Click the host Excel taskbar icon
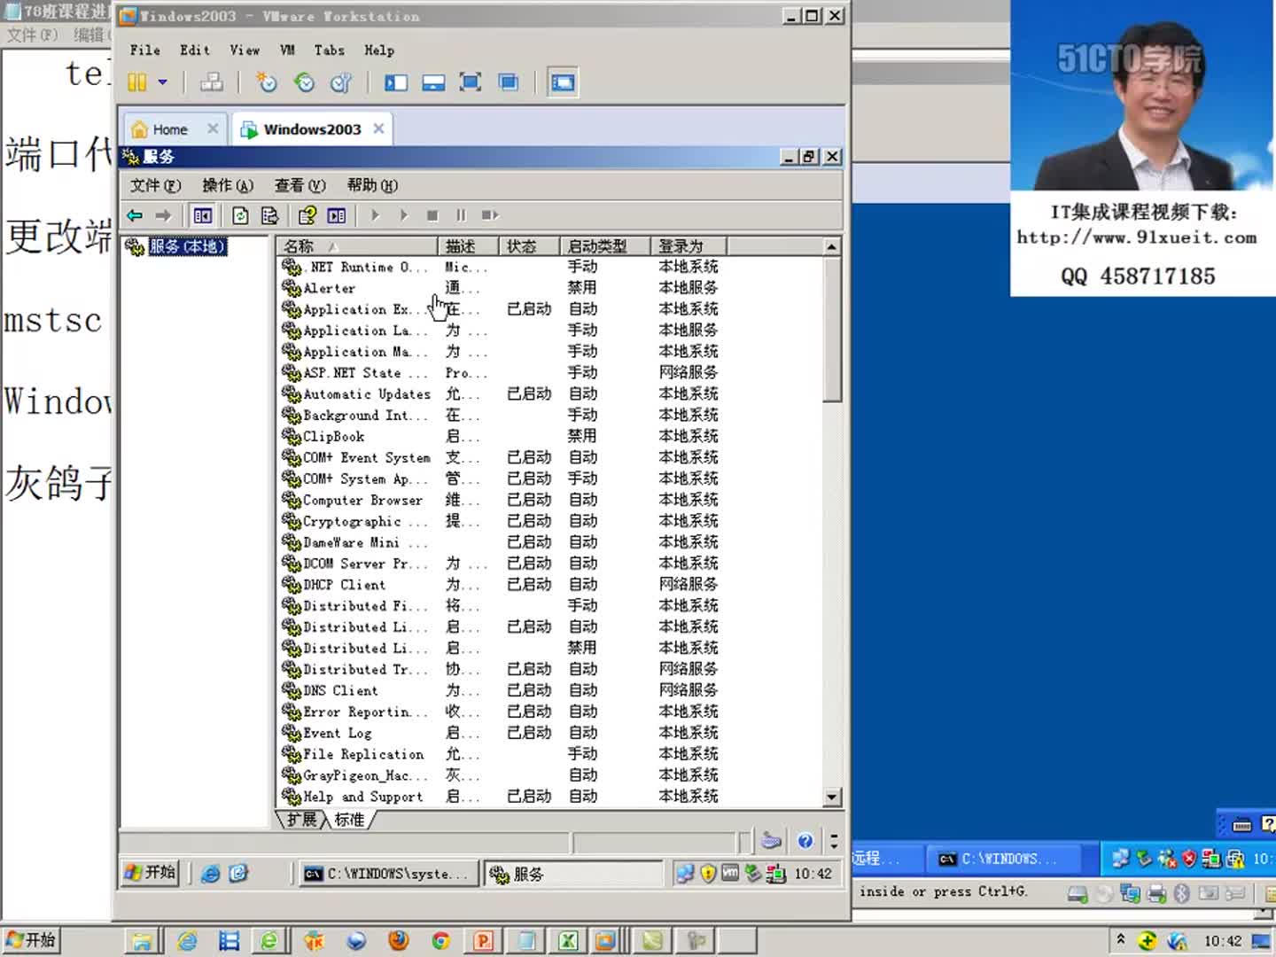Screen dimensions: 1276x957 click(x=568, y=940)
